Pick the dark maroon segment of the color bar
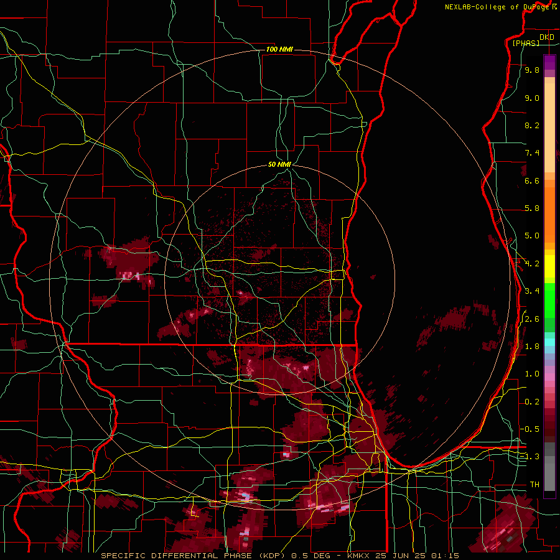The height and width of the screenshot is (560, 560). pos(549,425)
